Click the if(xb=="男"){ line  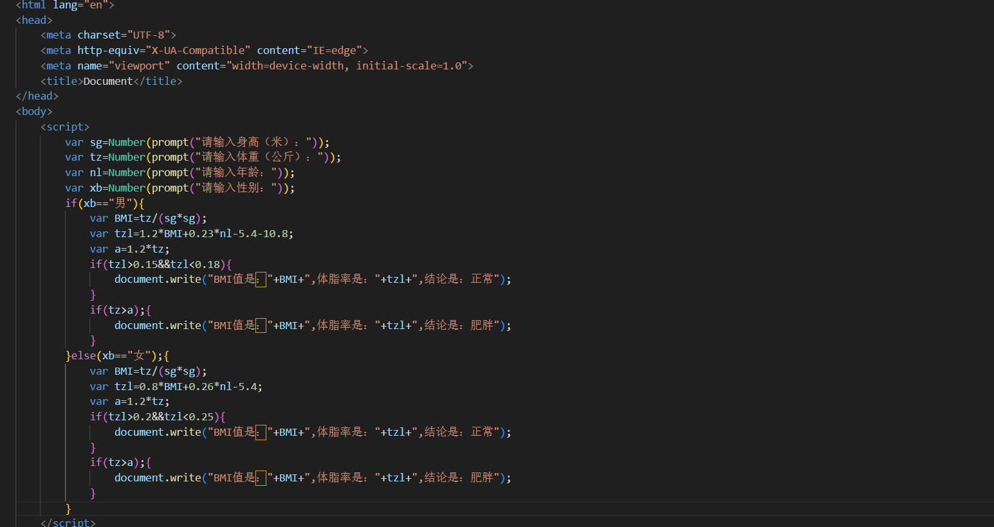tap(105, 203)
